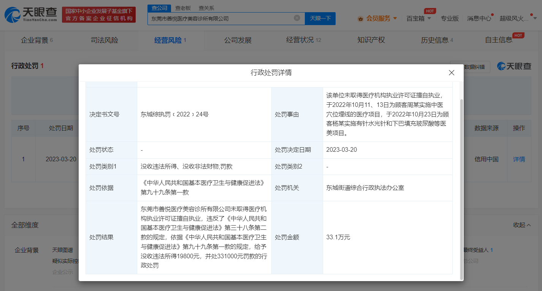The width and height of the screenshot is (542, 291).
Task: Click the 信用中国 data source cell
Action: [x=487, y=159]
